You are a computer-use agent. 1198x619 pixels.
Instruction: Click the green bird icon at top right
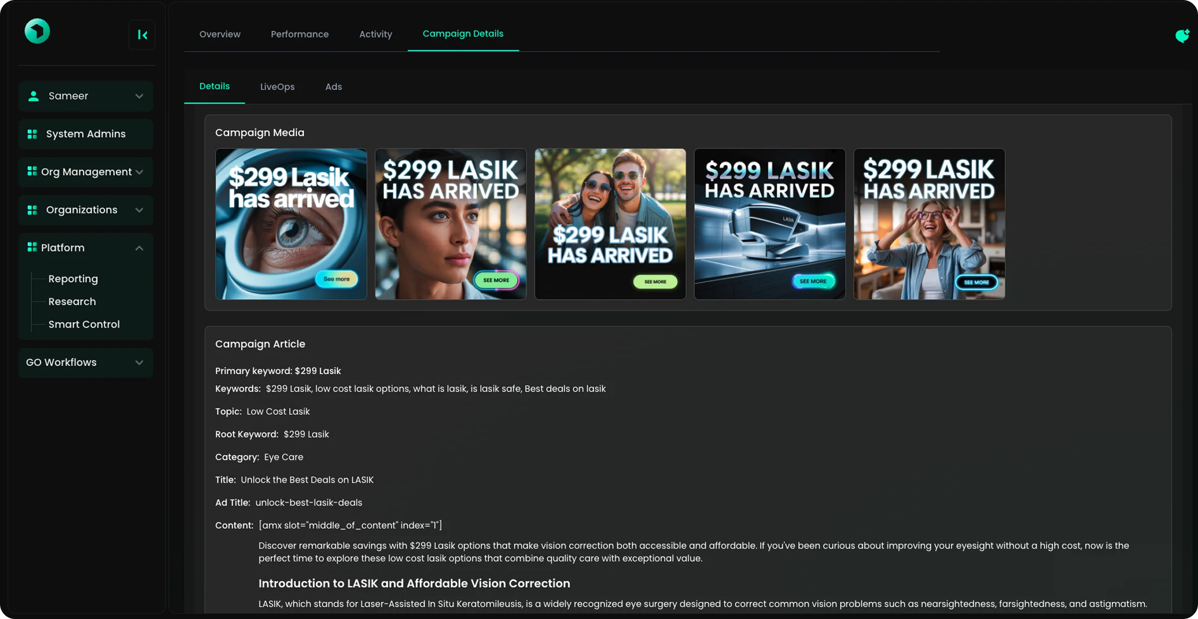click(1182, 36)
